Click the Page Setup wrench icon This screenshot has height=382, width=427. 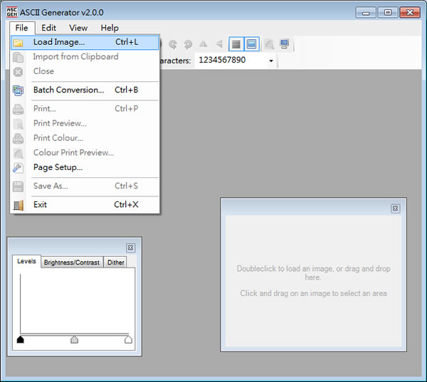(x=18, y=168)
